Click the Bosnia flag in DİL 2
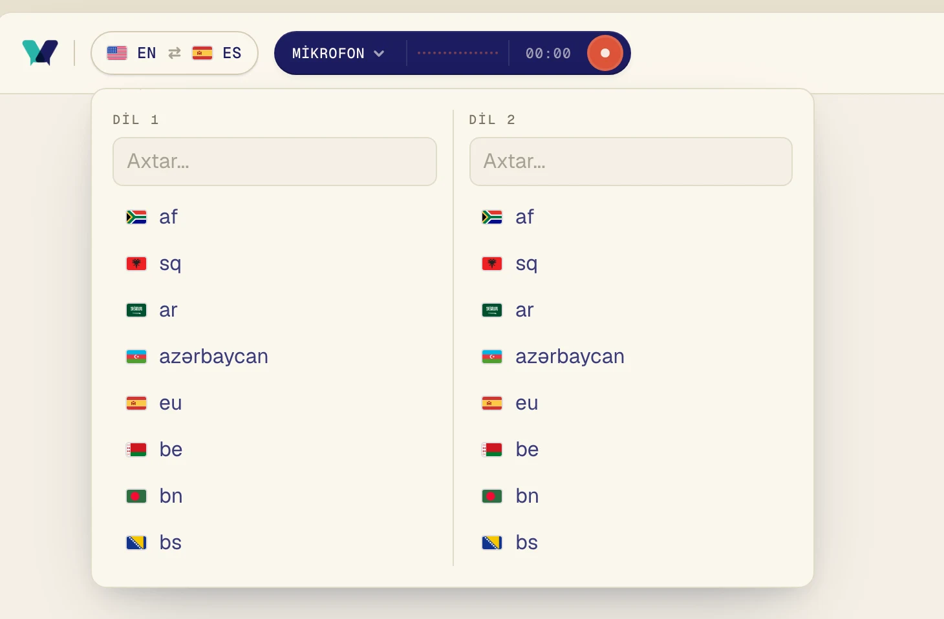This screenshot has width=944, height=619. pos(492,543)
